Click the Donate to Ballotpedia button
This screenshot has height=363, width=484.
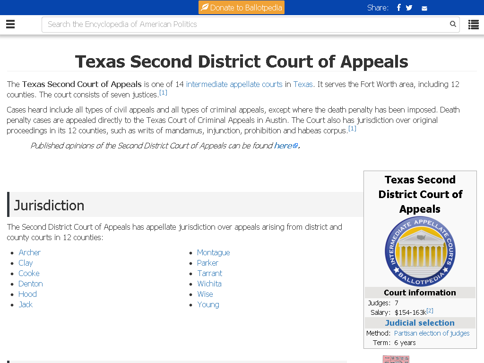tap(242, 8)
